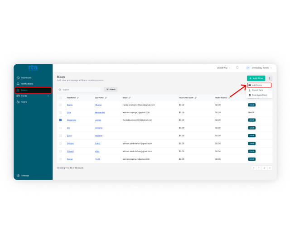Click into the riders Search field
The width and height of the screenshot is (290, 244).
click(x=79, y=90)
